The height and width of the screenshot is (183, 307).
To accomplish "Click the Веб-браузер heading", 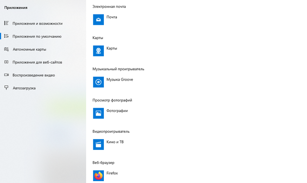I will click(x=103, y=163).
